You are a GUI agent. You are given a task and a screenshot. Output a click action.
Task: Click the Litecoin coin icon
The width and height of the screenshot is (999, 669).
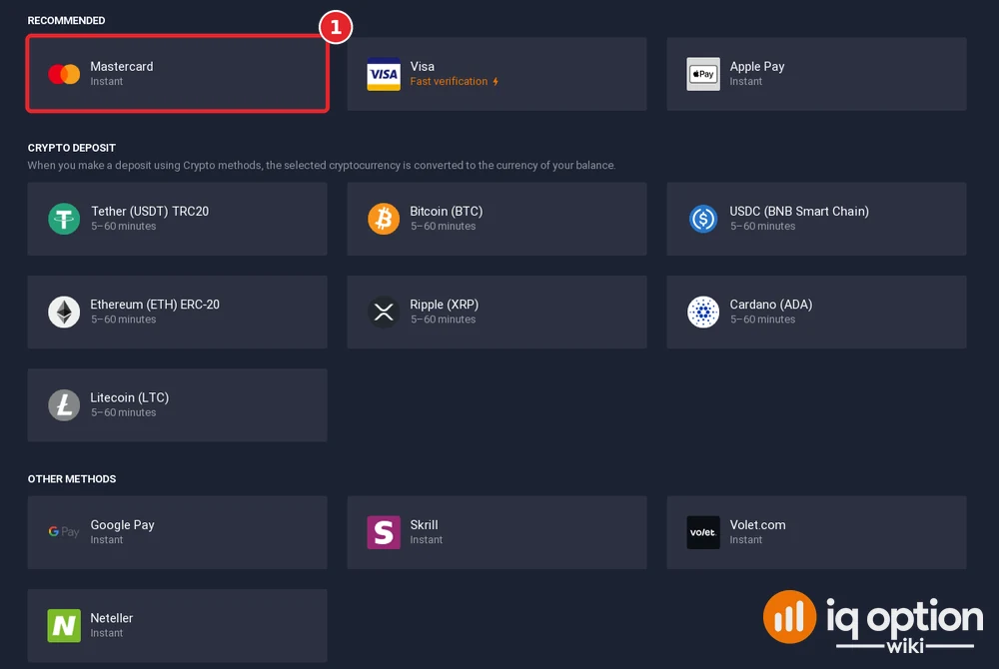[64, 404]
